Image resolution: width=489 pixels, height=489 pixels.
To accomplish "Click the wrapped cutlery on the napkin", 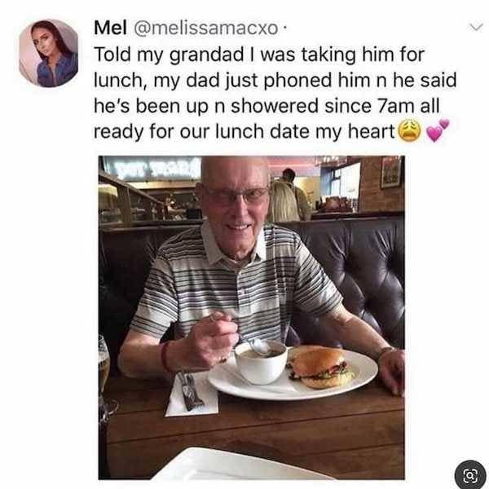I will pos(190,390).
